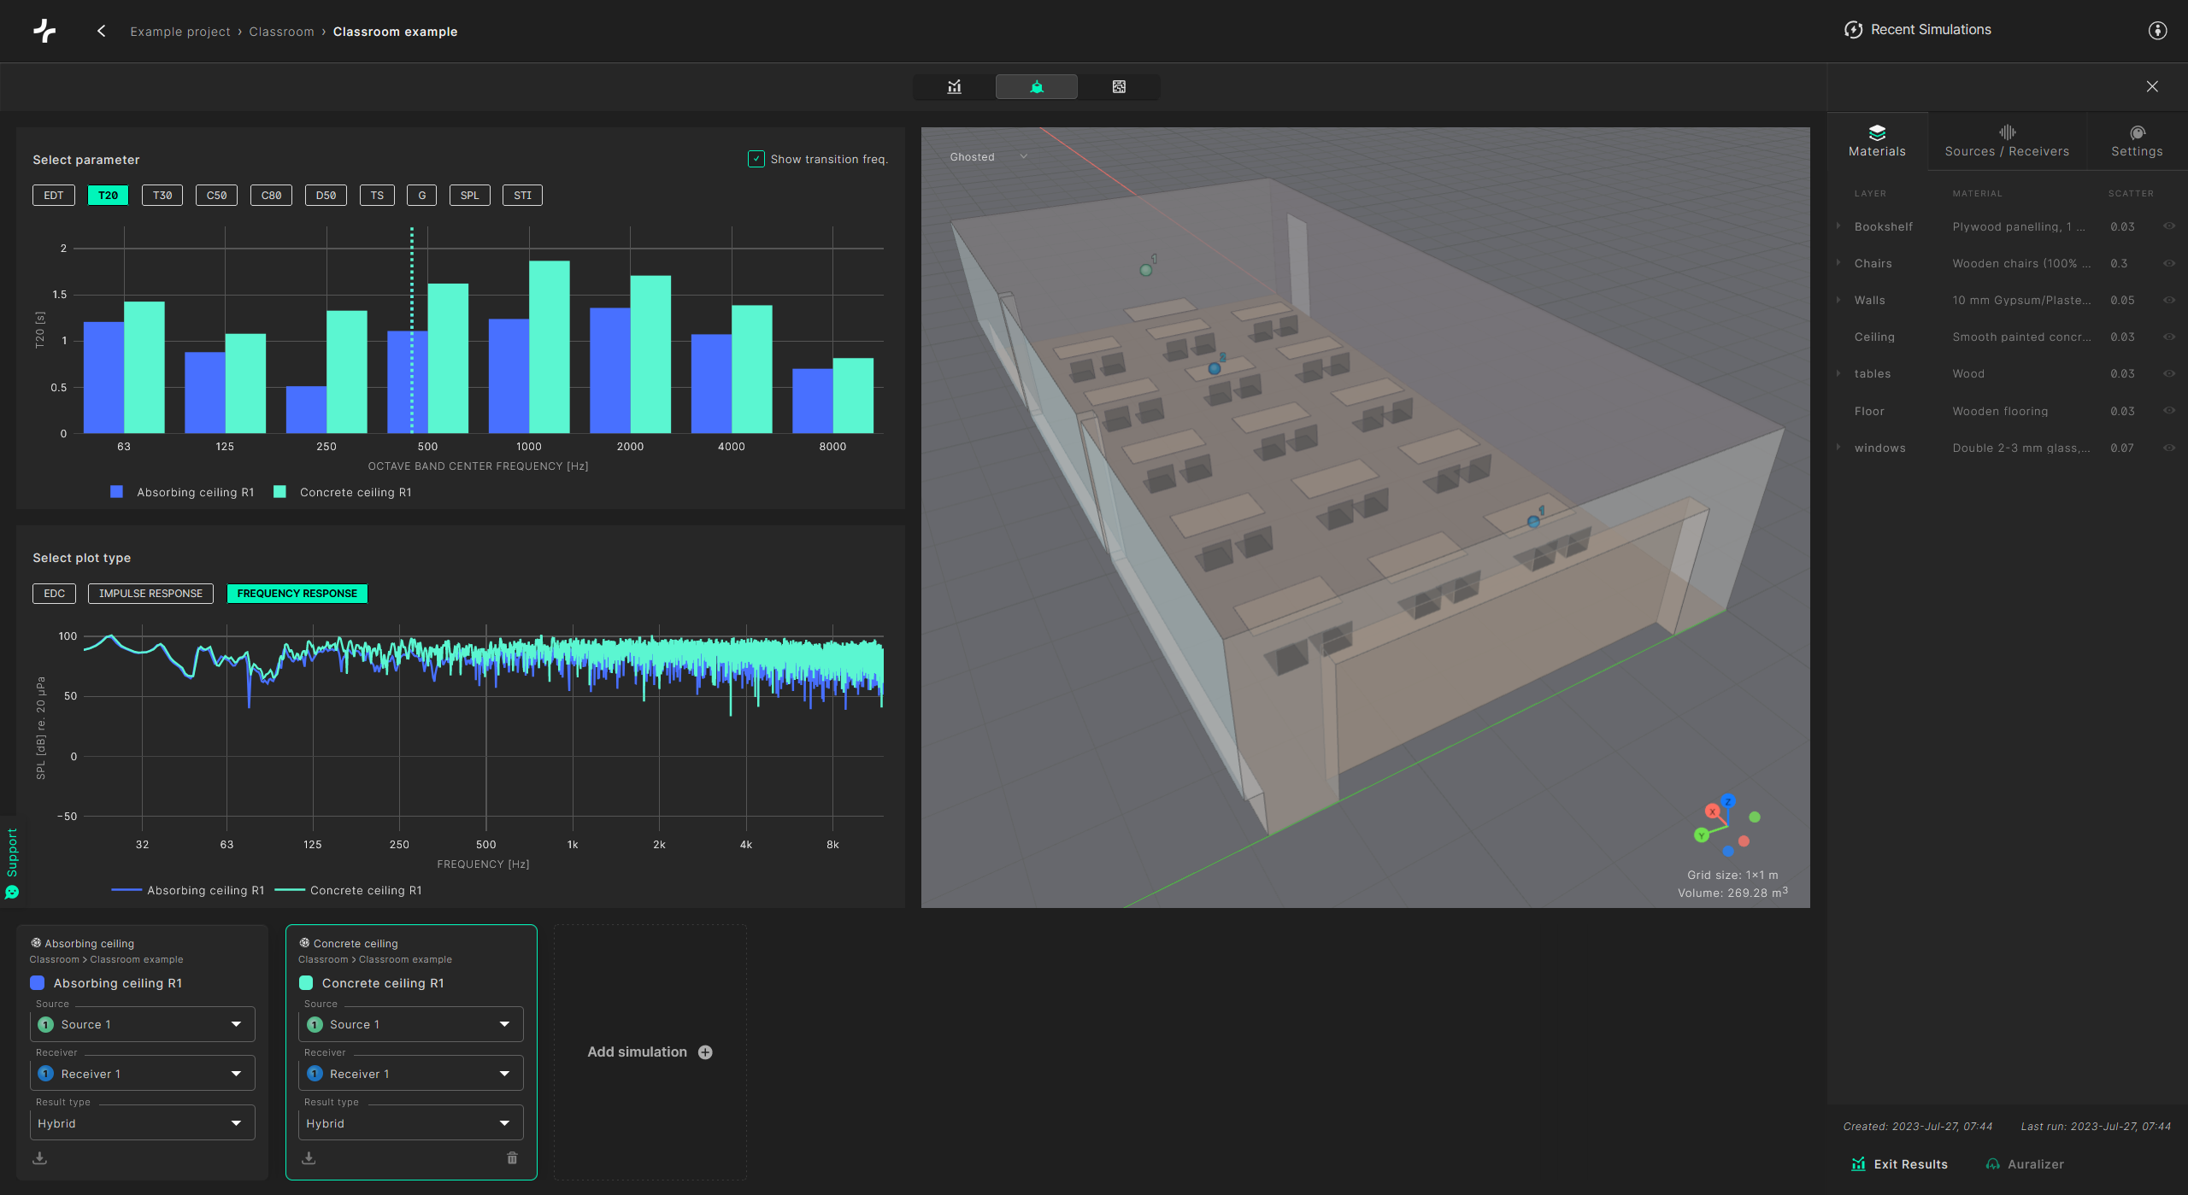Screen dimensions: 2188x1195
Task: Expand the Chairs layer
Action: point(1838,263)
